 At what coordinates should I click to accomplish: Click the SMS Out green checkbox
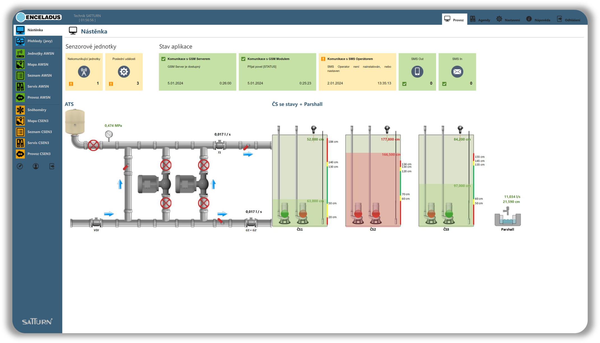pyautogui.click(x=404, y=84)
